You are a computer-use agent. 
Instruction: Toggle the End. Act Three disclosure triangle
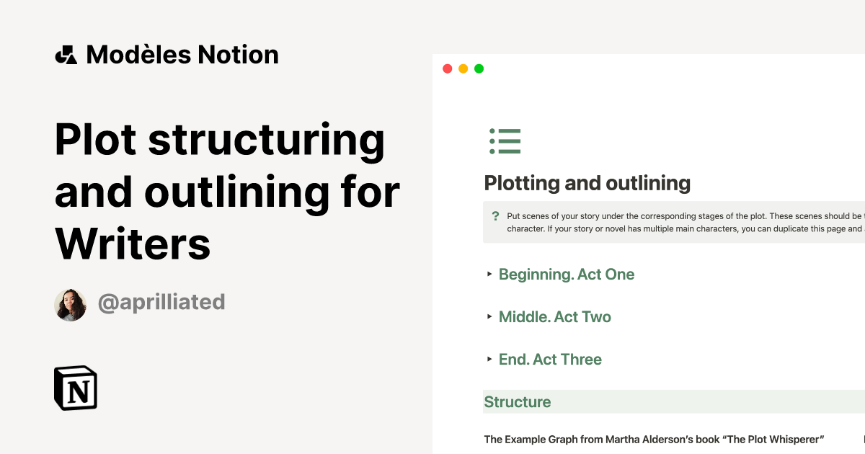tap(489, 359)
